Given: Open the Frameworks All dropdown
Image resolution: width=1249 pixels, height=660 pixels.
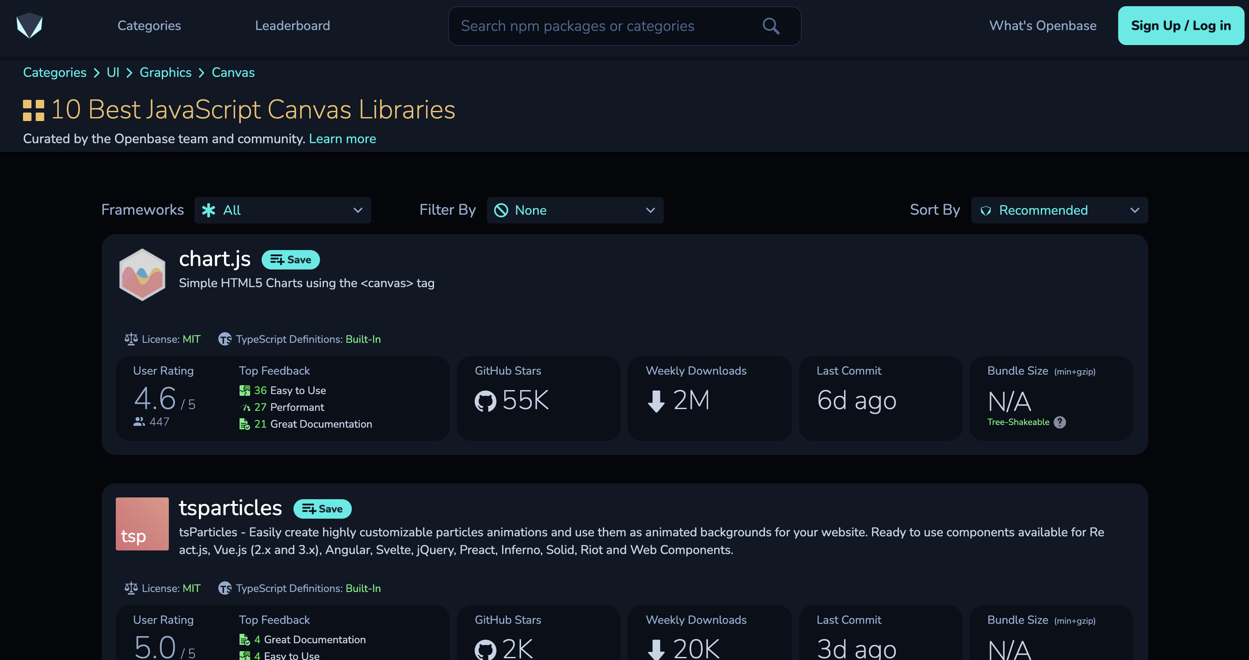Looking at the screenshot, I should pos(283,210).
